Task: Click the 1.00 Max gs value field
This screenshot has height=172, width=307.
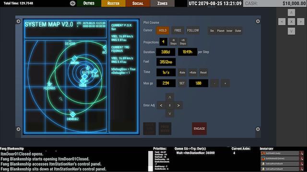Action: 198,83
